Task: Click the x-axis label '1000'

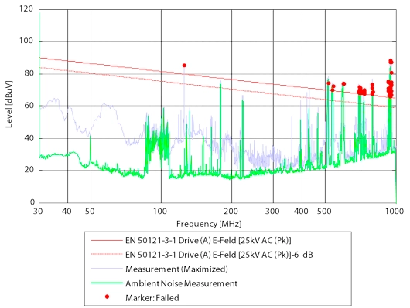Action: pyautogui.click(x=395, y=211)
